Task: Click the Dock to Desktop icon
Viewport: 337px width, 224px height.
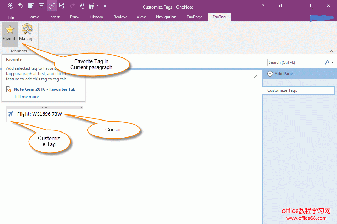Action: 31,6
